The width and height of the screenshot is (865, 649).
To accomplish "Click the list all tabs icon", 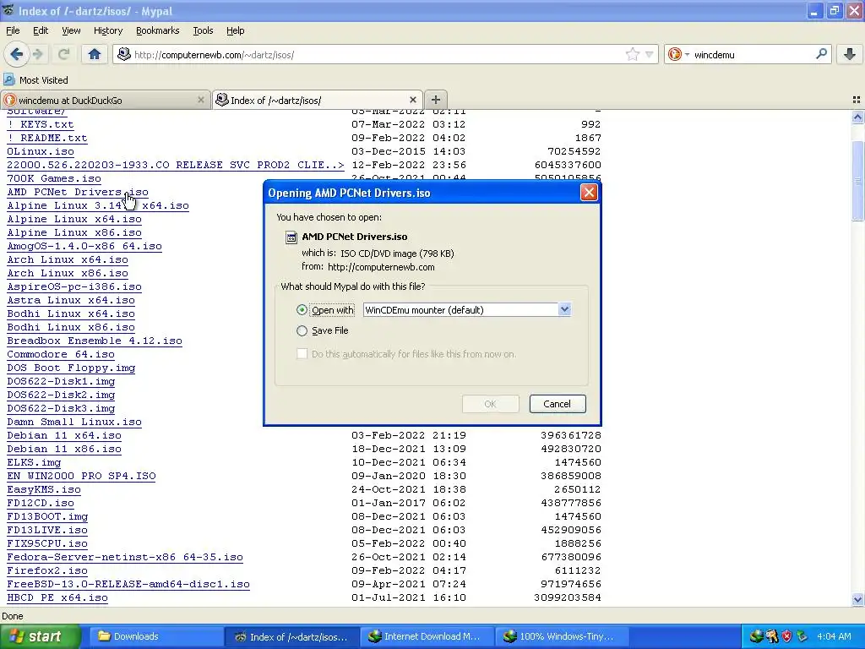I will tap(857, 100).
